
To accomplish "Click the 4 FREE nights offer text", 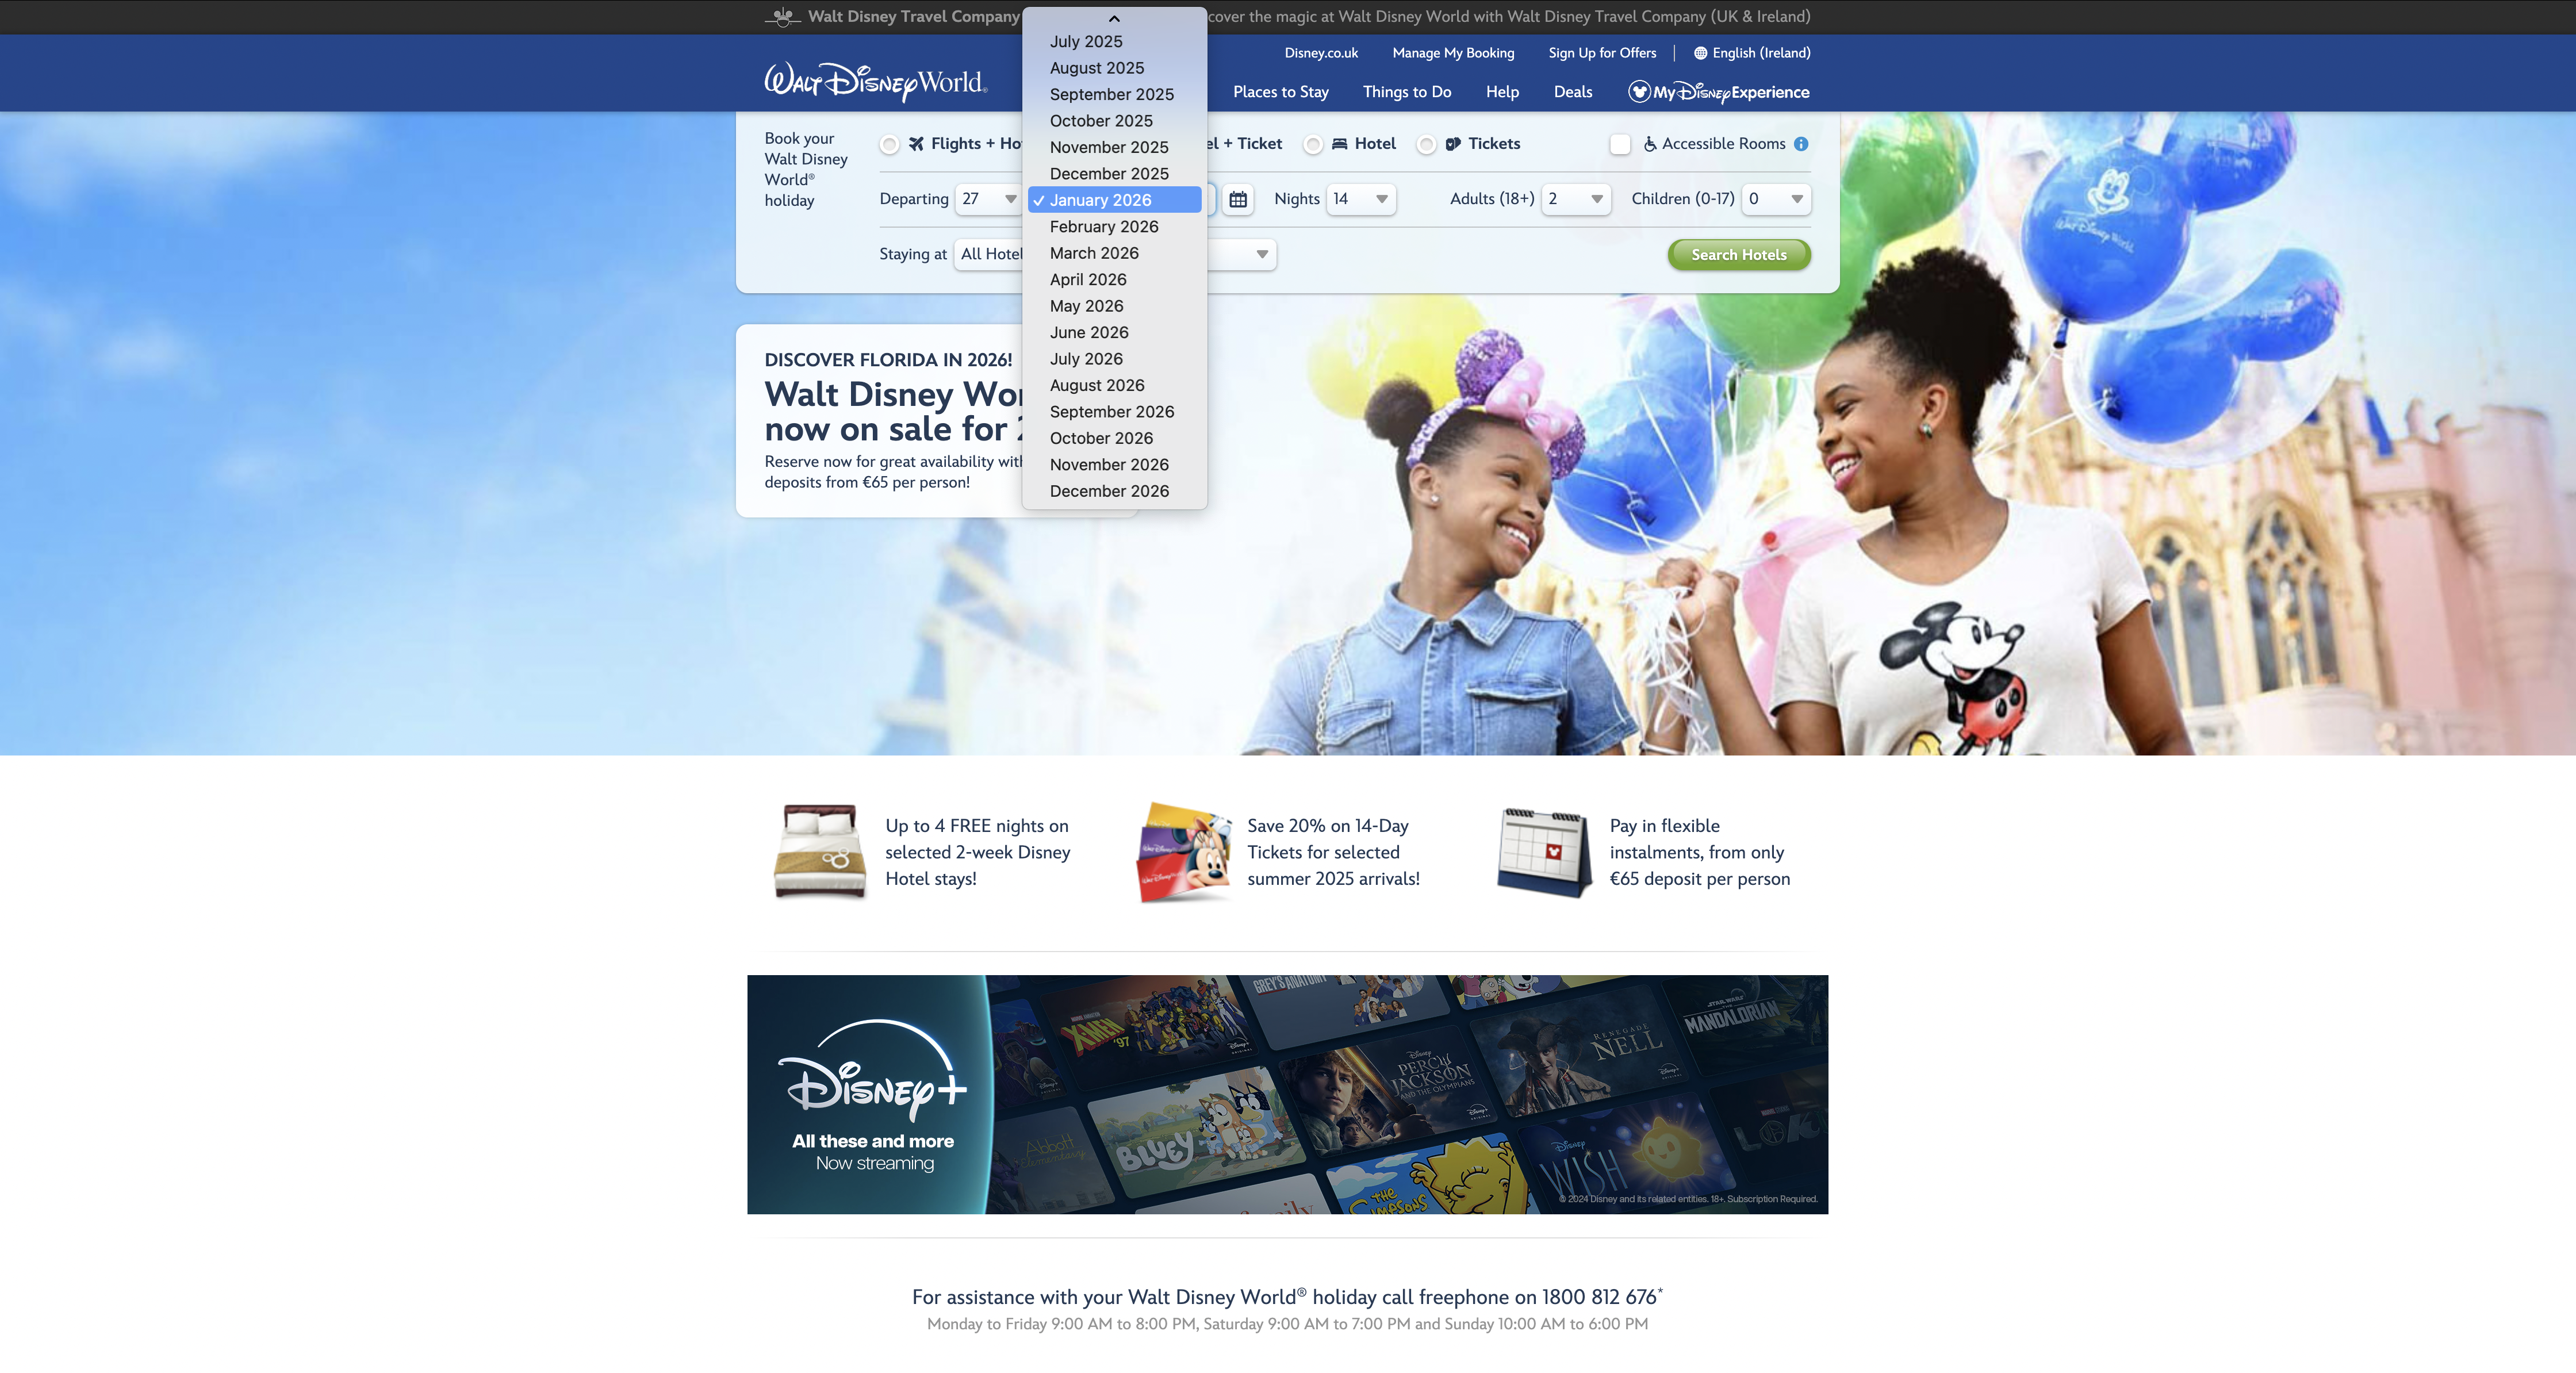I will click(977, 852).
